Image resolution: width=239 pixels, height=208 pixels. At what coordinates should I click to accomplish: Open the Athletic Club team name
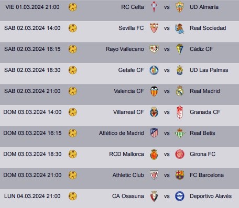pos(128,175)
